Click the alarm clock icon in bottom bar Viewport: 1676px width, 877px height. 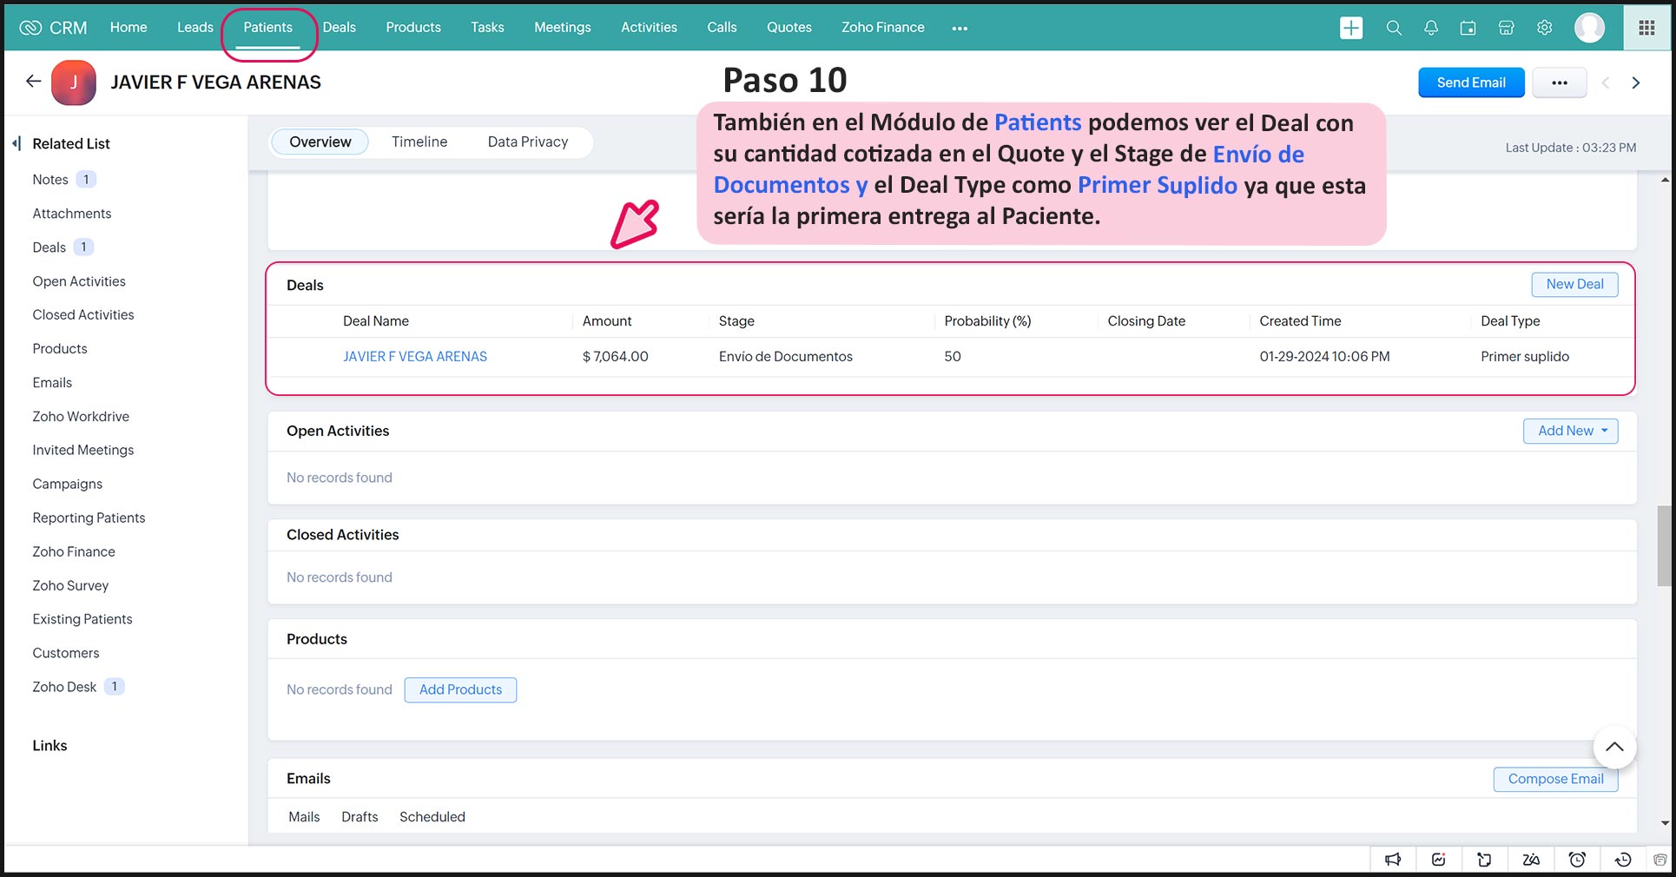click(1577, 859)
